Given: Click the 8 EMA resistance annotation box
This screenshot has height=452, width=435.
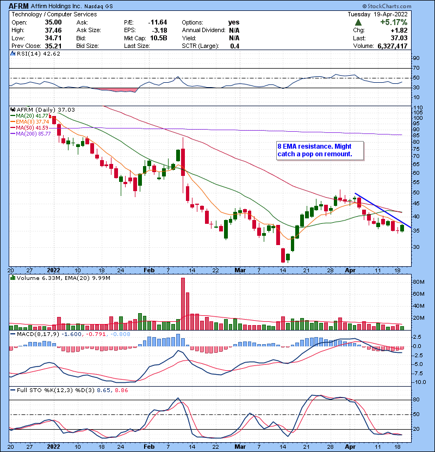Looking at the screenshot, I should click(x=320, y=150).
